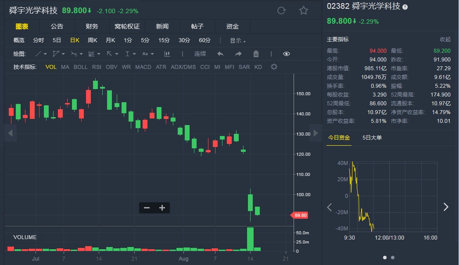Expand the polyline tool dropdown arrow

click(x=63, y=54)
